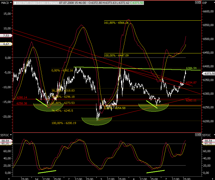Select the 7,53 MACD value tag

(x=6, y=36)
